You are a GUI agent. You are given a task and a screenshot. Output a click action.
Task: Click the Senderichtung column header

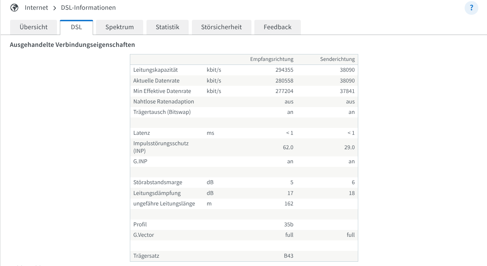337,59
